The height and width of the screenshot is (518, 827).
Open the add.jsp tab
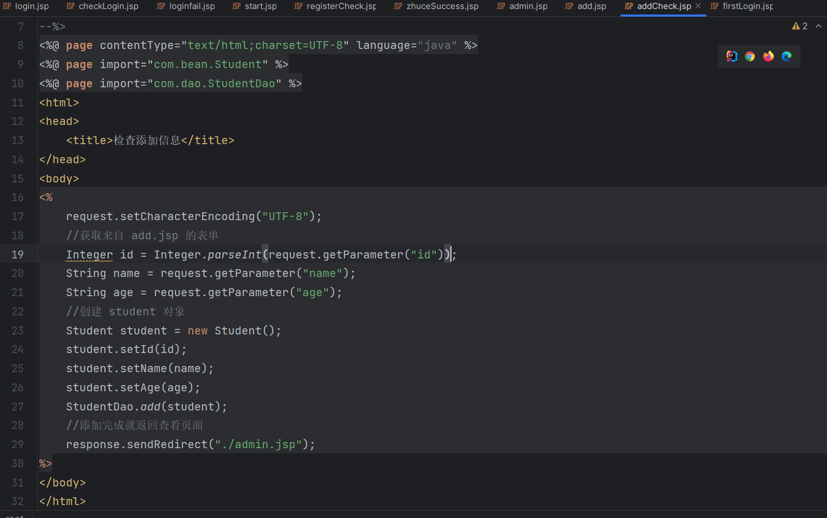coord(585,6)
